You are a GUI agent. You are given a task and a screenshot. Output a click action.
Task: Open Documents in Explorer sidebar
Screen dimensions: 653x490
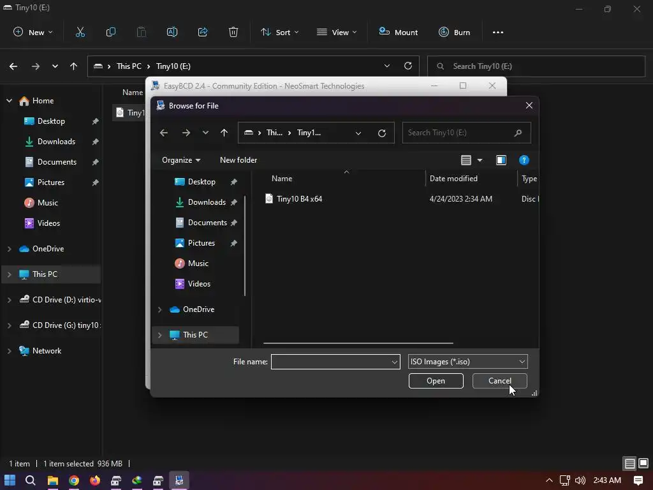coord(57,162)
